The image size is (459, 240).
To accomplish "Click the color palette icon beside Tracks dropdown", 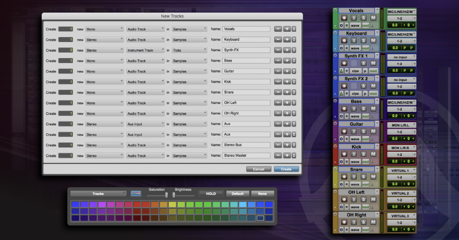I will tap(136, 193).
